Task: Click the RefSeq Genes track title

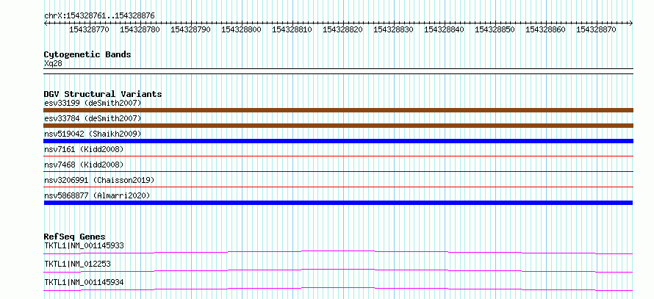Action: [x=75, y=237]
